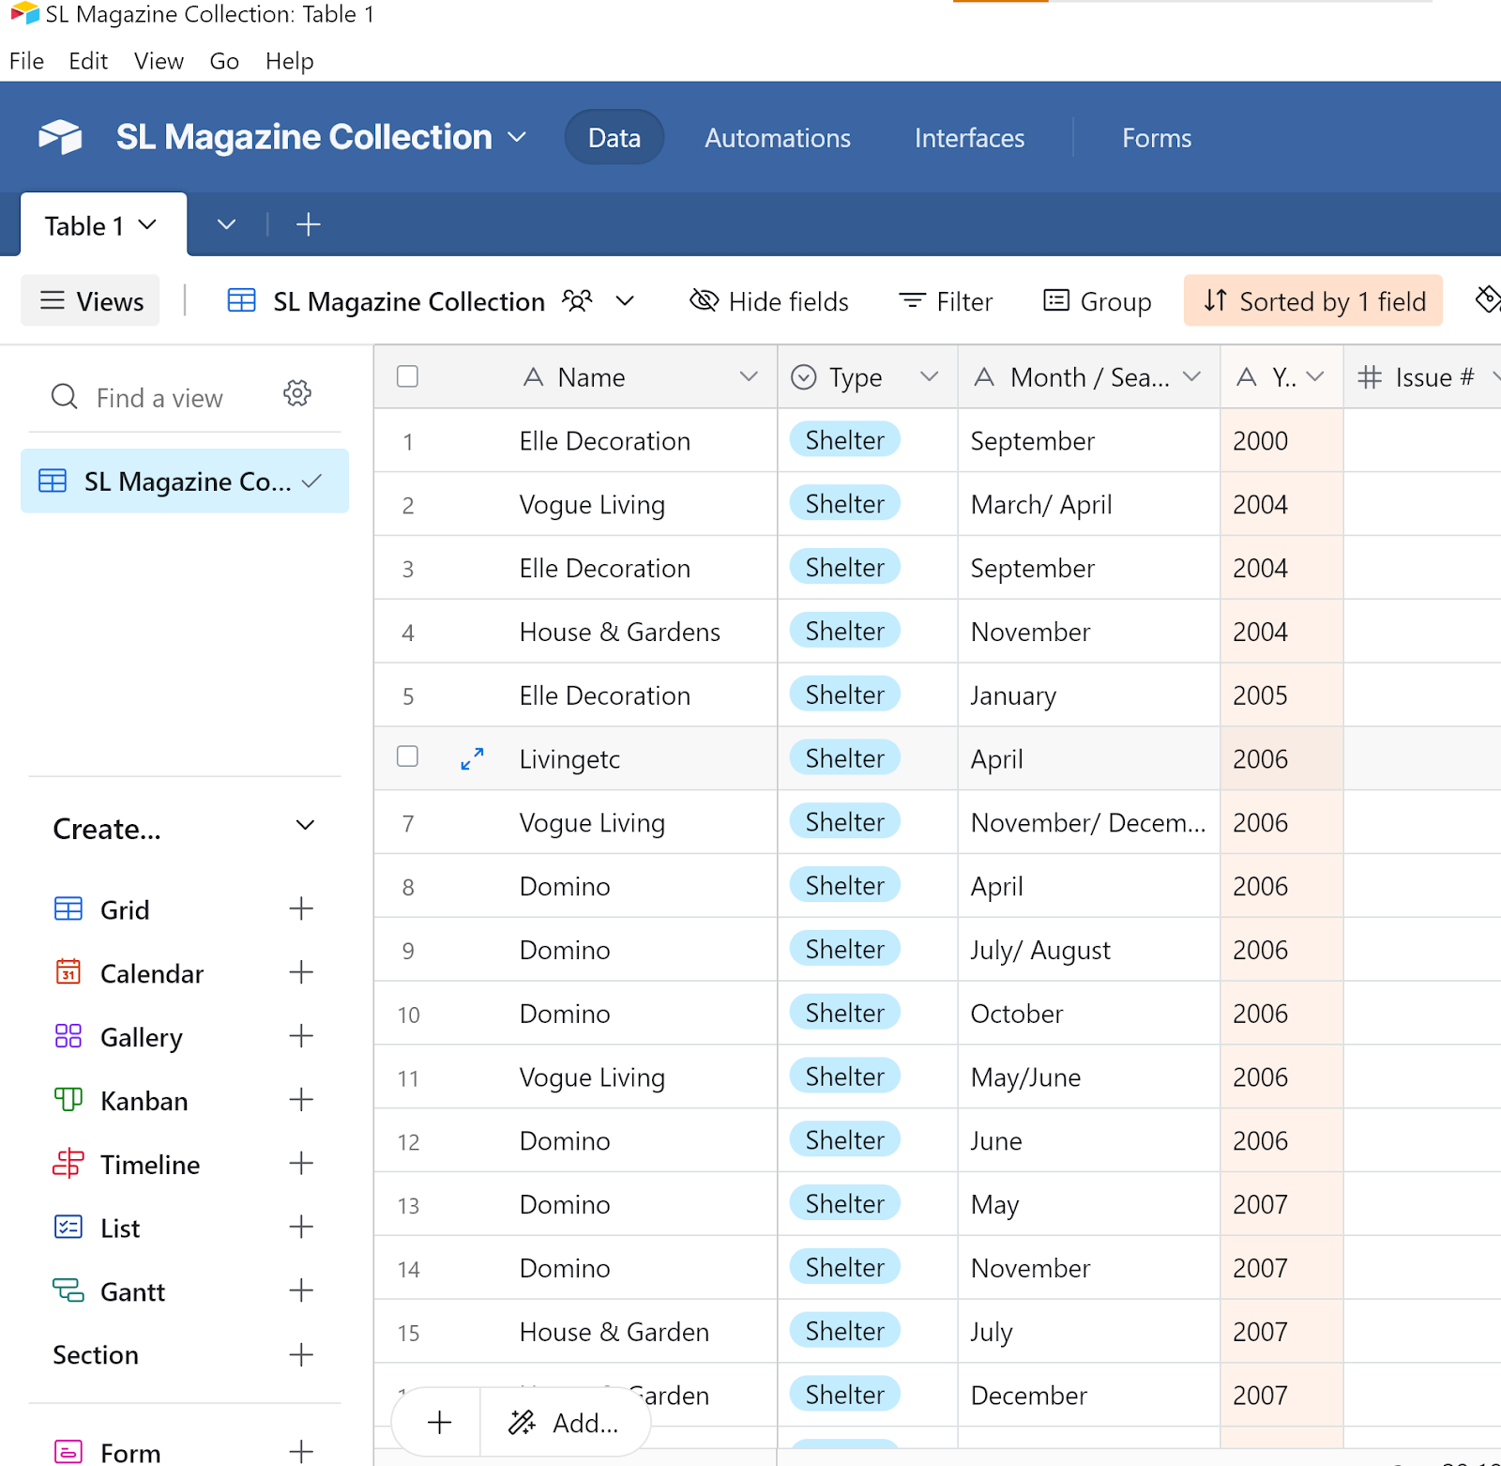Add a new Form view plus
This screenshot has width=1501, height=1466.
301,1452
